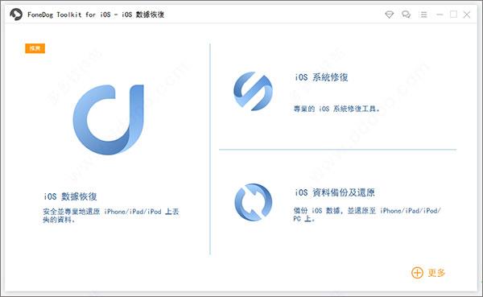
Task: Click the orange badge tag above recovery icon
Action: [35, 48]
